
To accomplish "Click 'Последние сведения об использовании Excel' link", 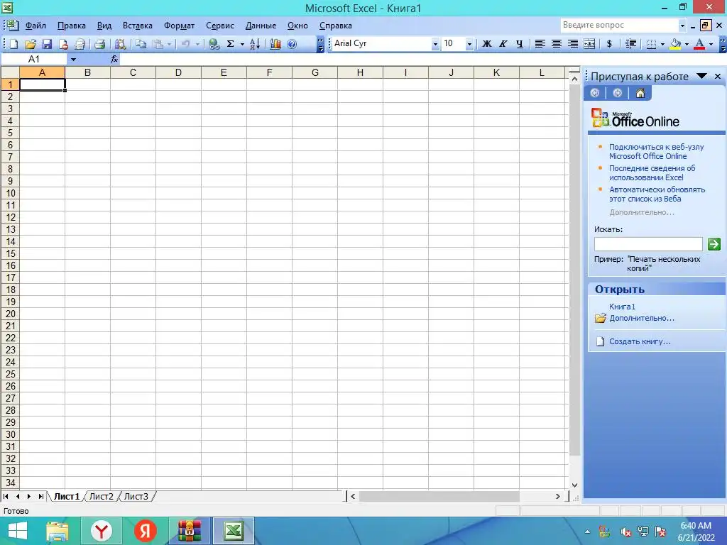I will [652, 173].
